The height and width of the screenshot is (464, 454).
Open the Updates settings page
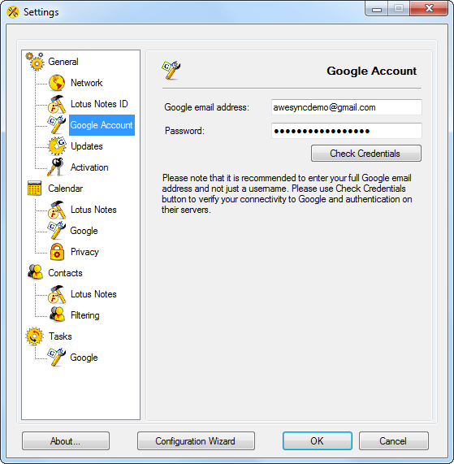click(87, 146)
